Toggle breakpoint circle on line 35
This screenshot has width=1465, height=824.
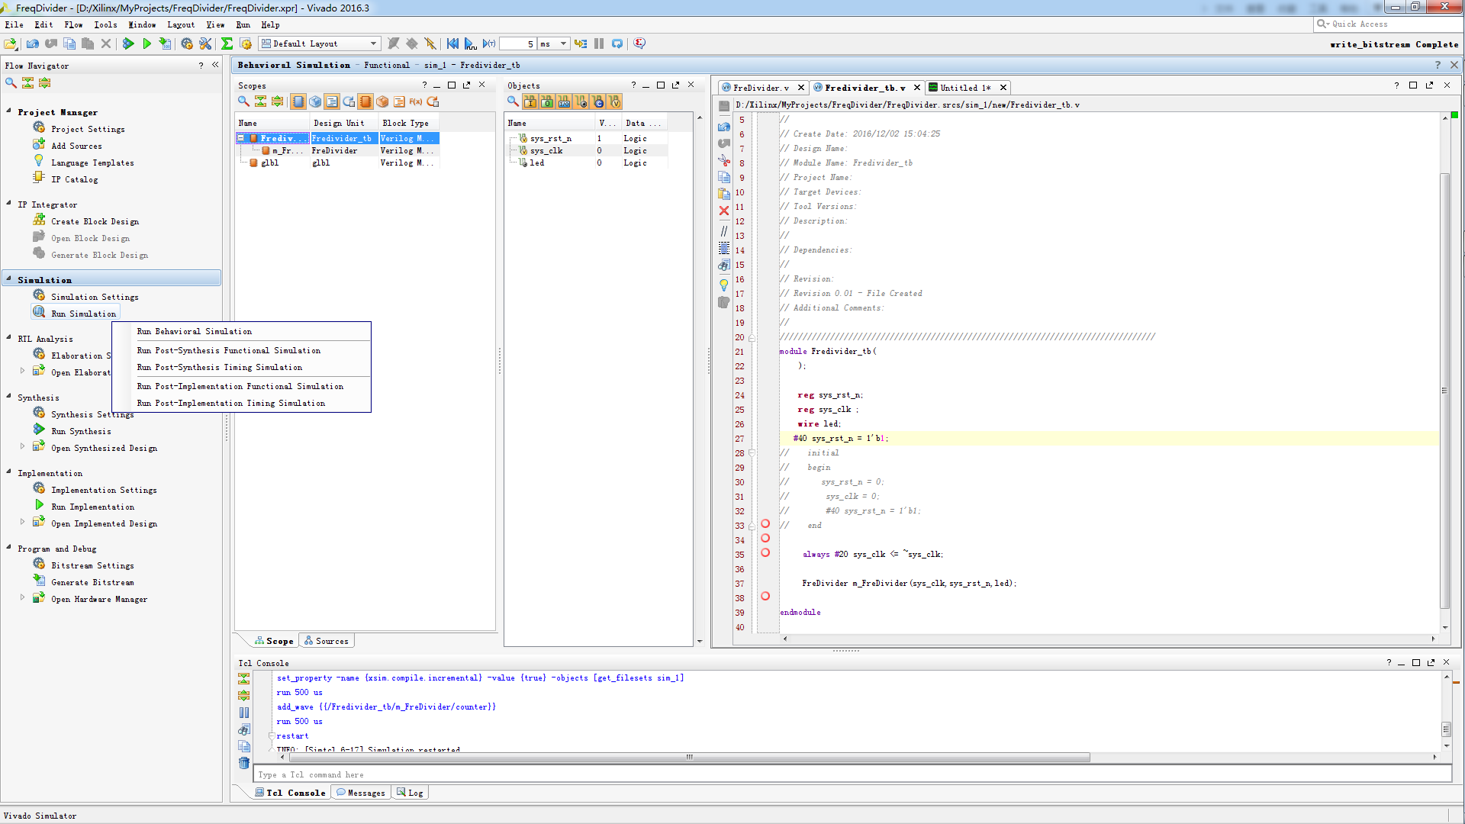765,552
